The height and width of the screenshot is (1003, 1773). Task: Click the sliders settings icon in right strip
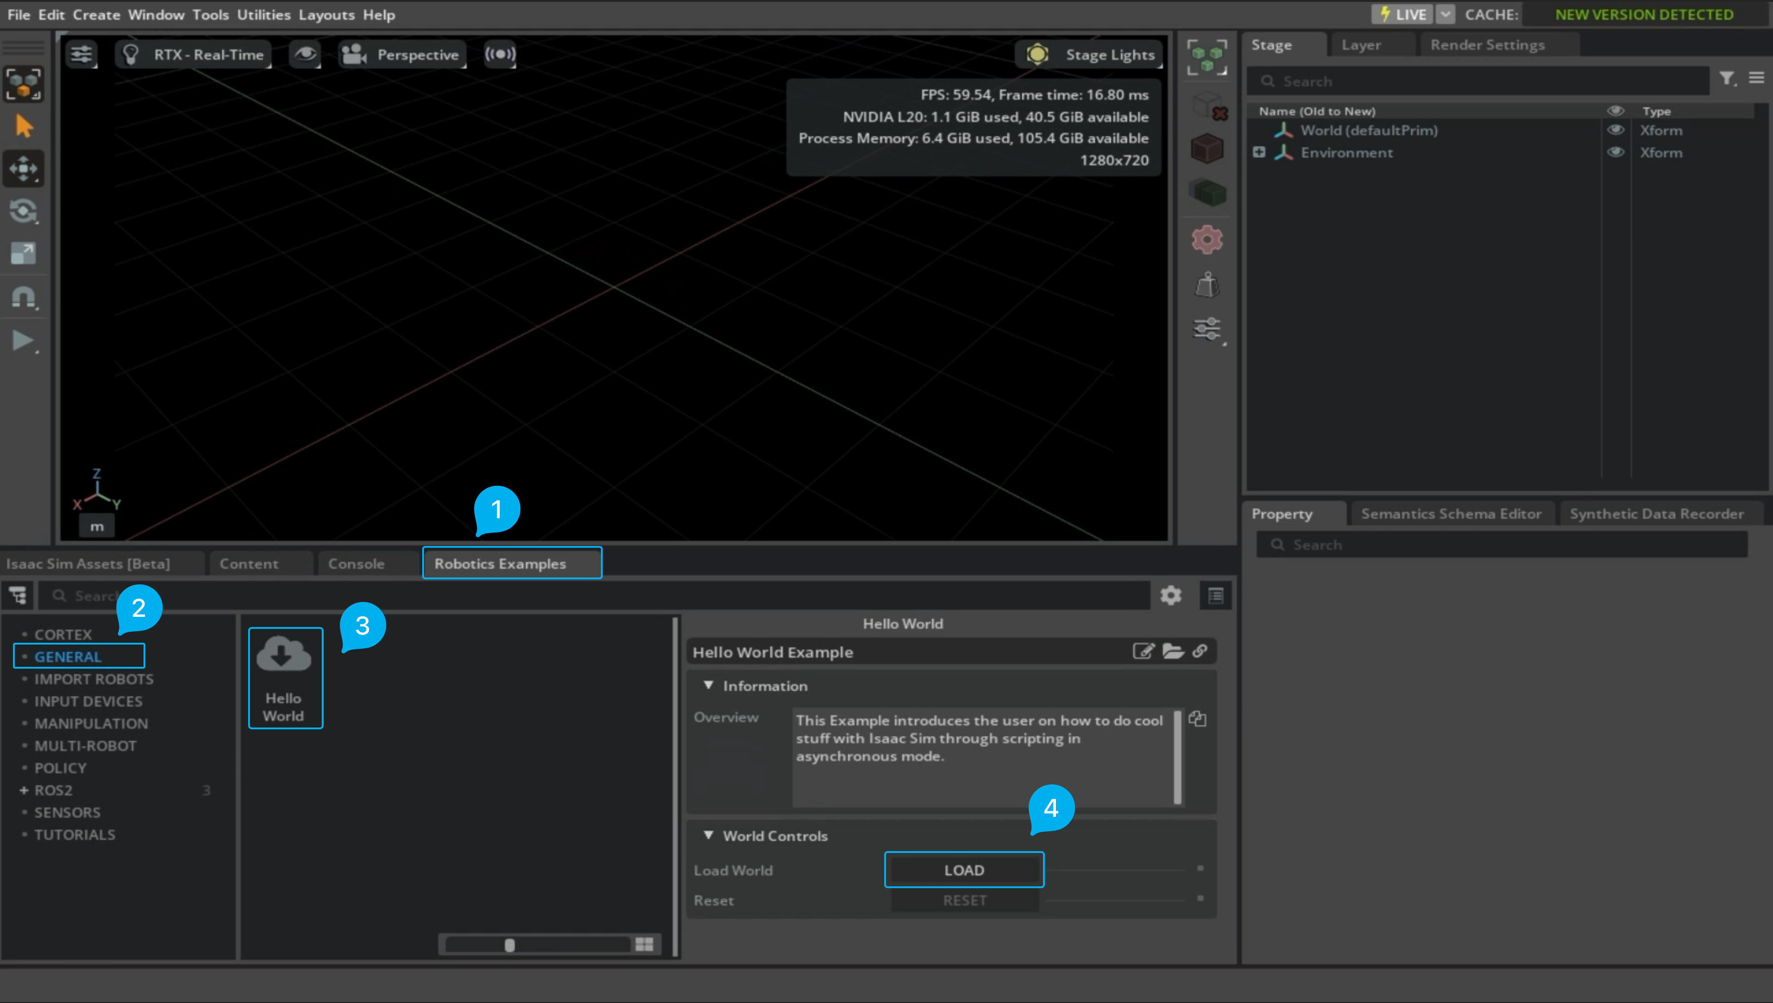(1207, 329)
